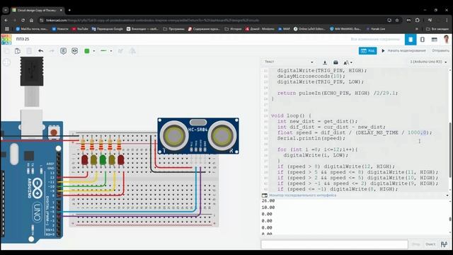This screenshot has height=255, width=453.
Task: Download the code file
Action: [x=325, y=62]
